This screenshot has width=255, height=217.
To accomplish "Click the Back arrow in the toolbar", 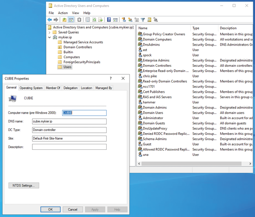I will pyautogui.click(x=50, y=20).
